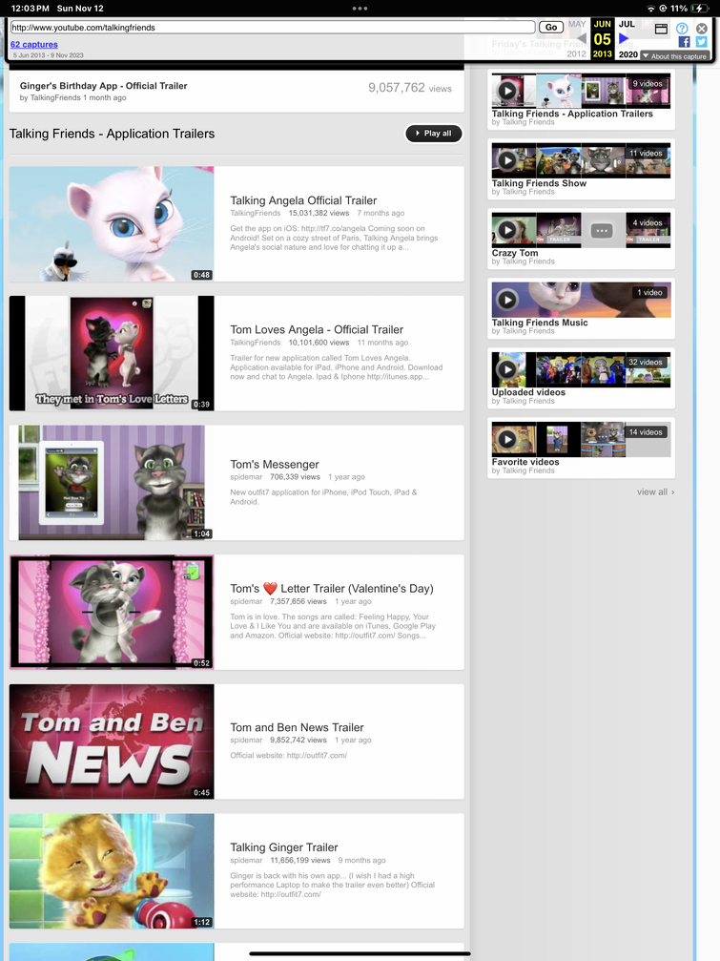This screenshot has height=961, width=720.
Task: Click the 14 videos count badge
Action: tap(646, 432)
